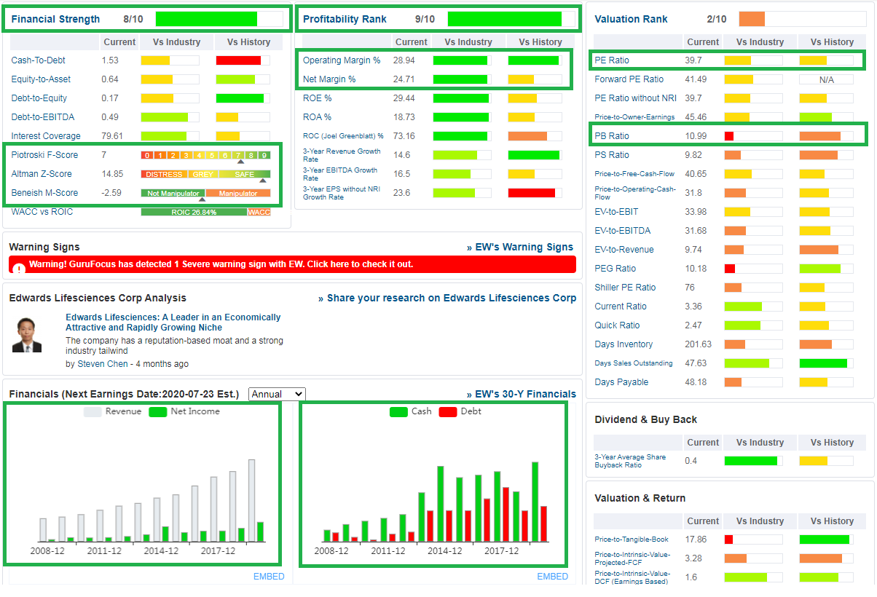This screenshot has height=597, width=877.
Task: Open the PS Ratio metric link
Action: tap(612, 155)
